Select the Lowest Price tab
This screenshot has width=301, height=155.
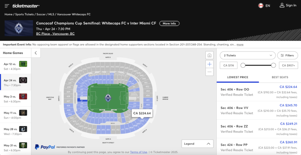click(238, 77)
